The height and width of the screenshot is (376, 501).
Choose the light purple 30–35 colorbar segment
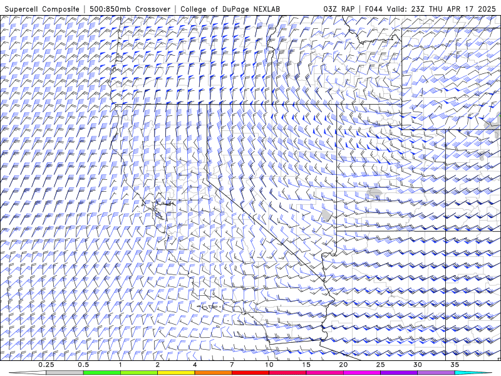point(436,373)
